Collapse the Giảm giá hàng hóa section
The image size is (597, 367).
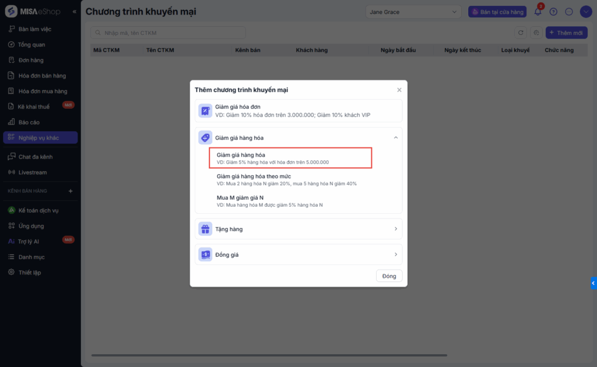(396, 137)
